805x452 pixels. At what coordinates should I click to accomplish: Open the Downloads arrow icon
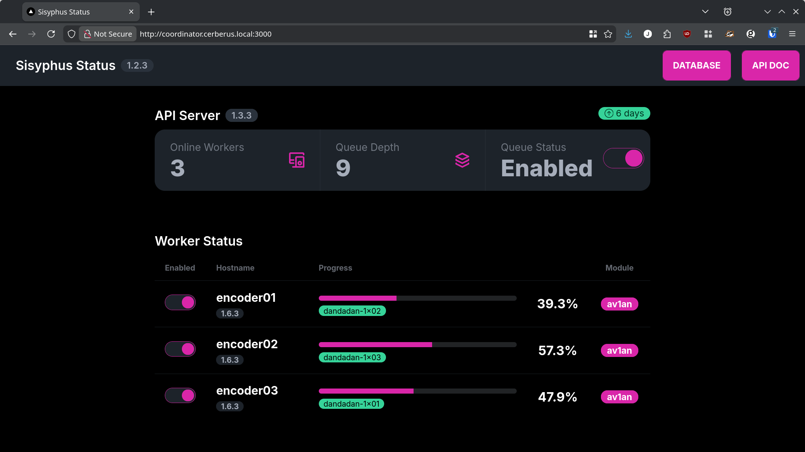(628, 34)
